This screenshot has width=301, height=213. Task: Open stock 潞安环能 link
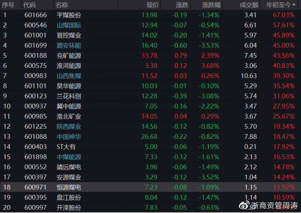[x=69, y=46]
